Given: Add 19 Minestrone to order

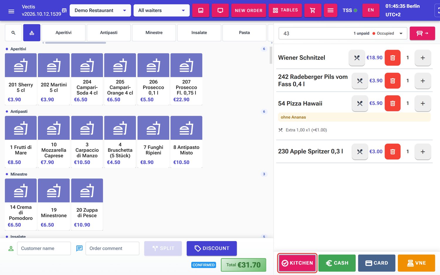Looking at the screenshot, I should click(x=54, y=204).
